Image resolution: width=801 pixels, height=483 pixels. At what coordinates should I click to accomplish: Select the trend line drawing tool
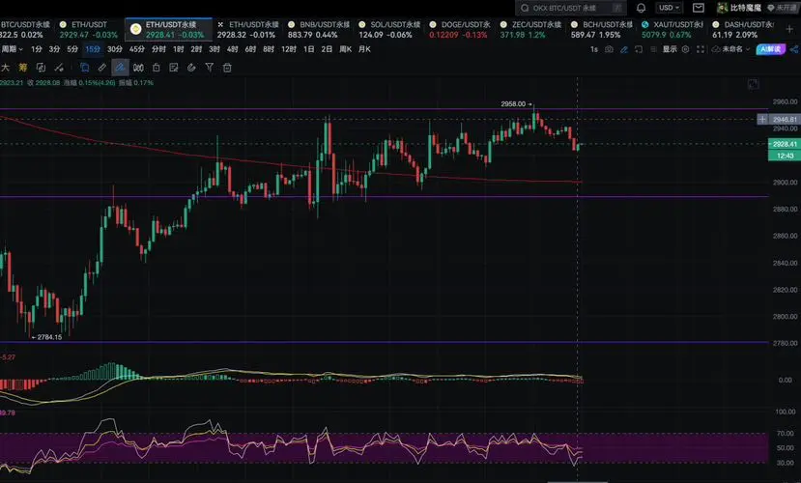coord(59,68)
